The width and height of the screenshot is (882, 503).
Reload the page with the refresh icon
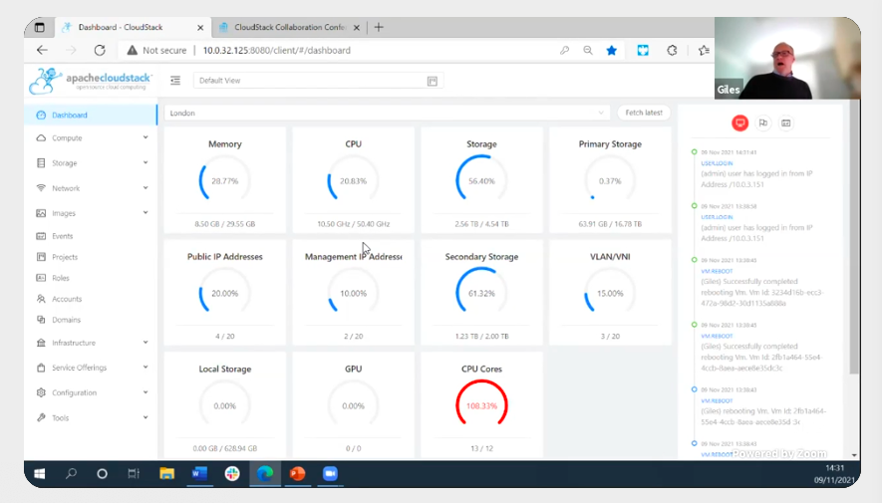tap(100, 50)
